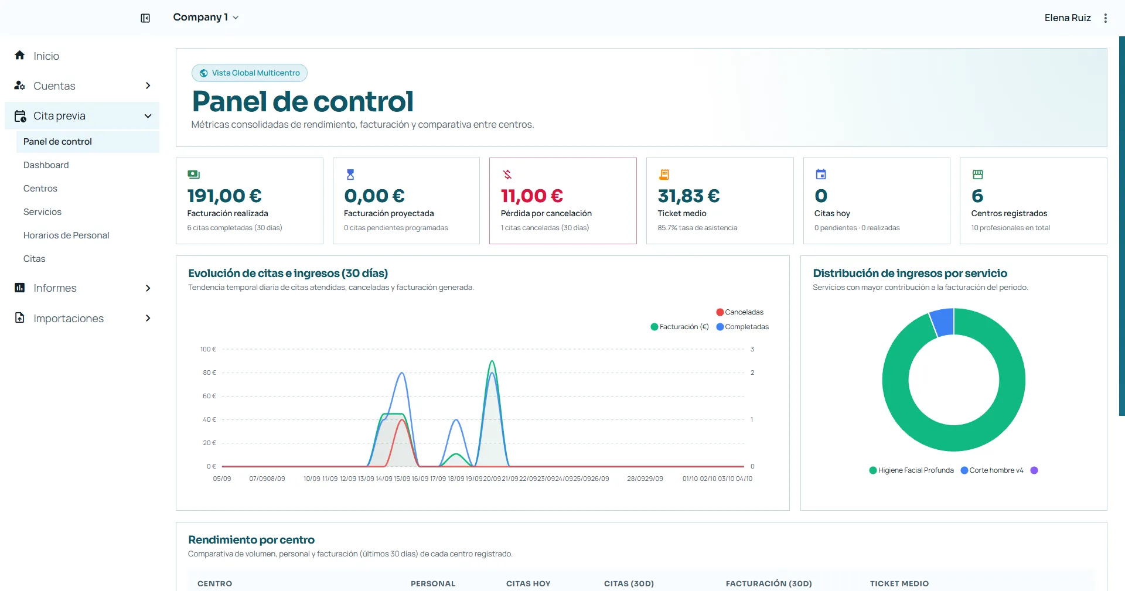This screenshot has width=1125, height=591.
Task: Expand the Informes menu chevron
Action: pyautogui.click(x=148, y=288)
